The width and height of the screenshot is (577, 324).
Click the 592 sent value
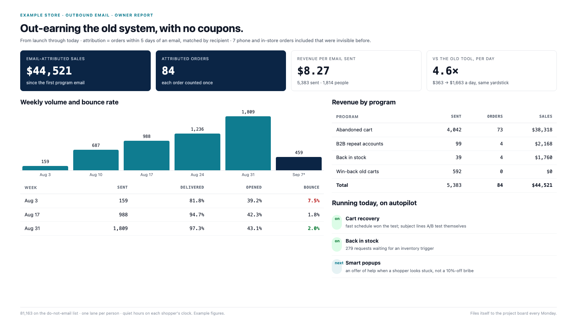coord(457,171)
